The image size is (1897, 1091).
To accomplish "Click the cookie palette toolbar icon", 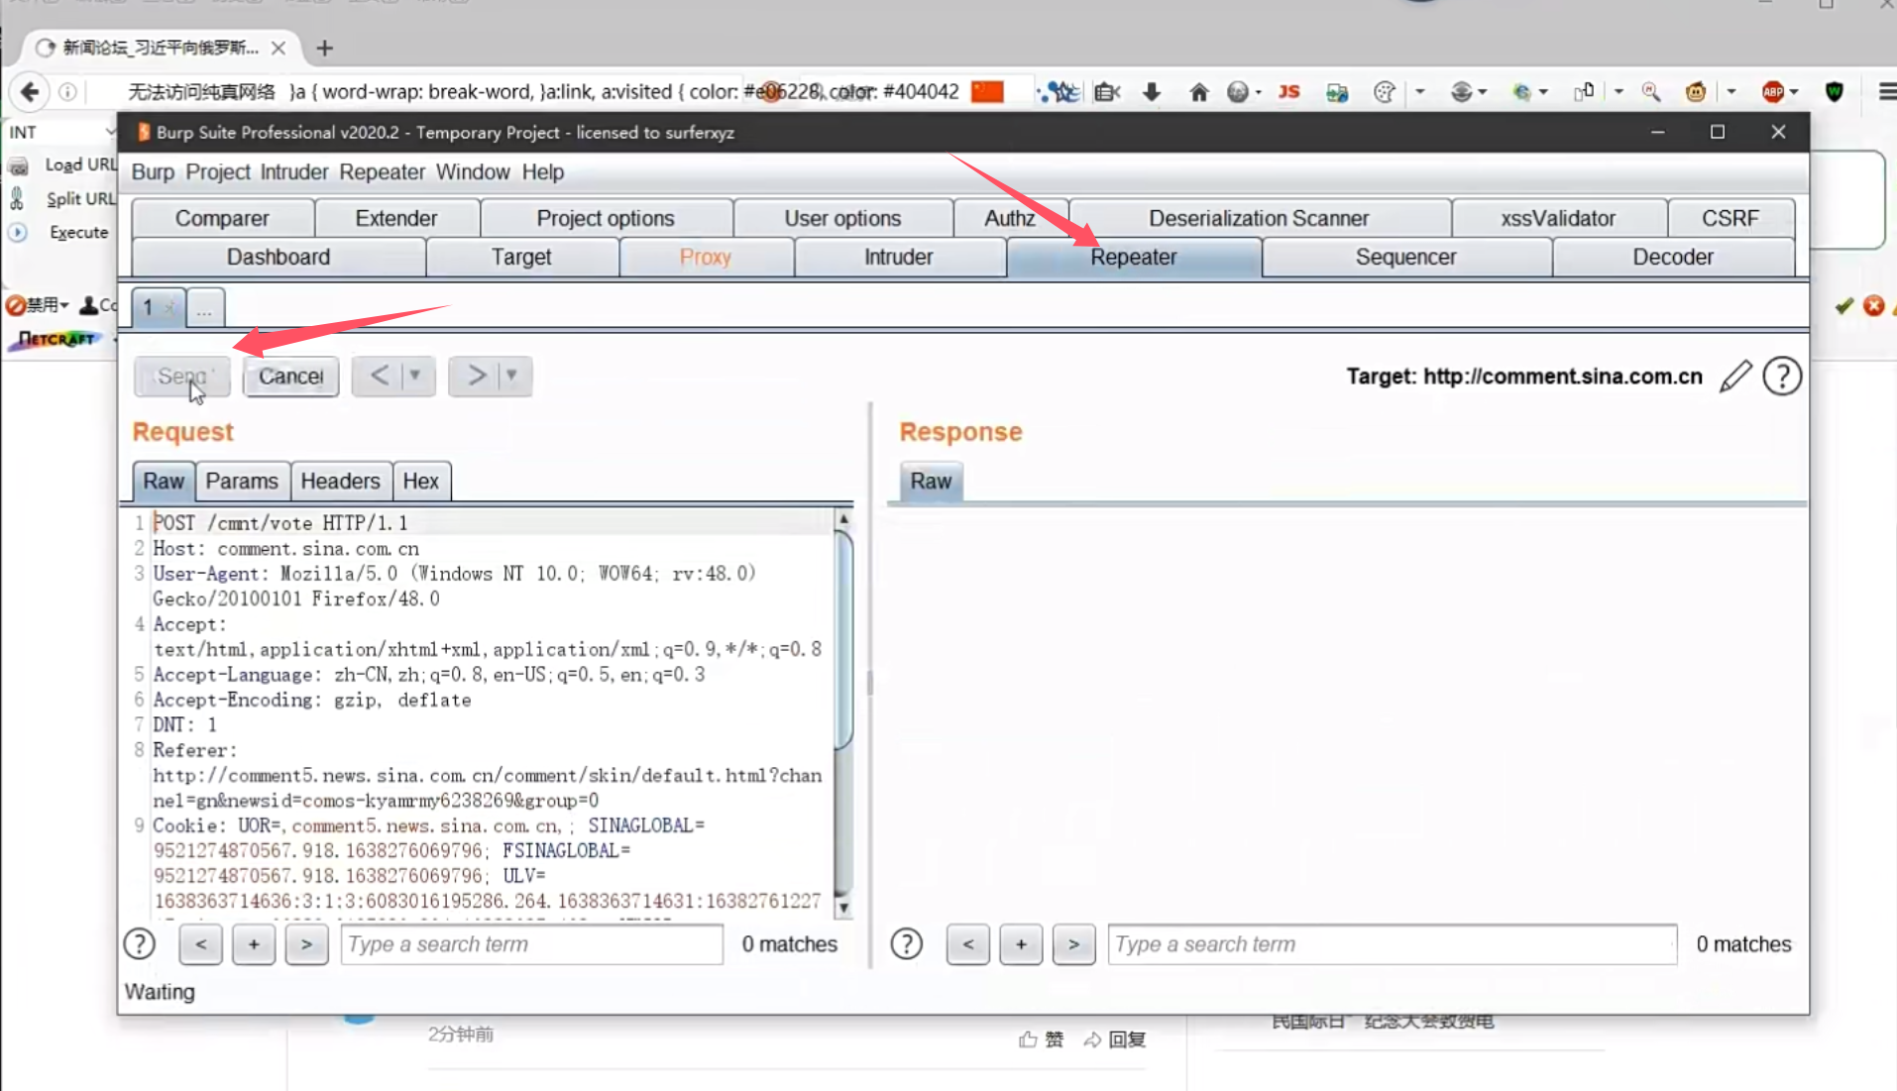I will coord(1385,92).
